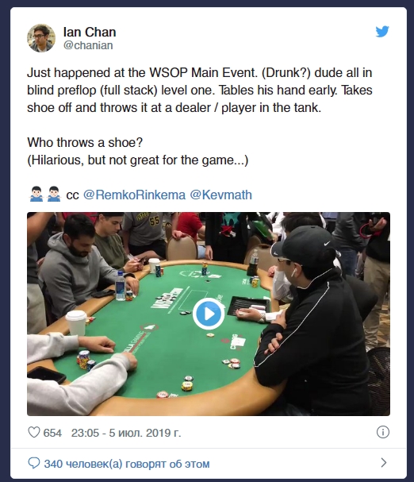Click the first man emoji before cc
The width and height of the screenshot is (414, 482).
tap(36, 194)
